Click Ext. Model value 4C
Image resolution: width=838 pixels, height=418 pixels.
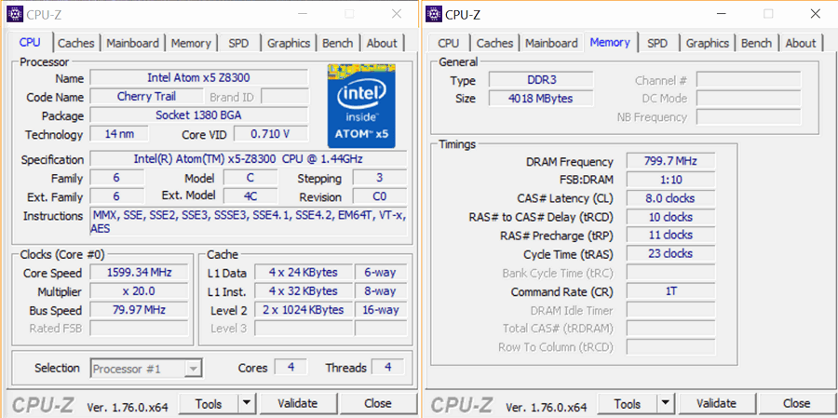click(x=250, y=196)
